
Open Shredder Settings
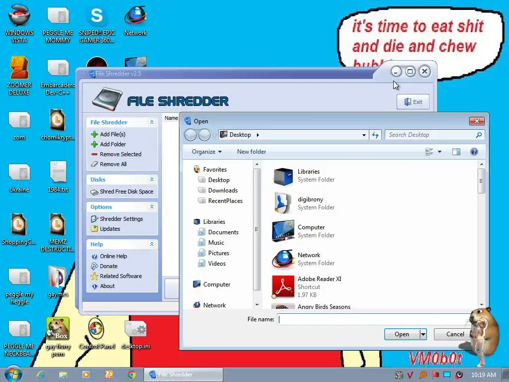(121, 219)
